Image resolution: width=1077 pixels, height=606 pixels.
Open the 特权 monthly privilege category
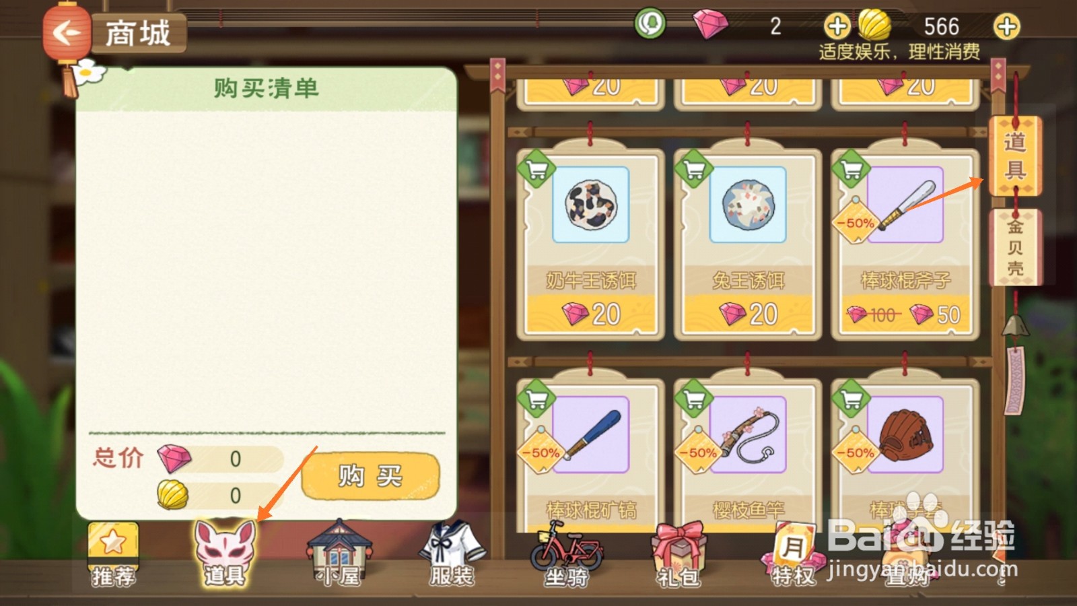[x=793, y=555]
